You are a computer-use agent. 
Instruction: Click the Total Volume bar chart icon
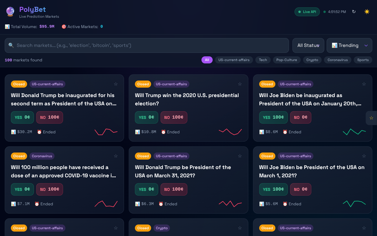7,26
